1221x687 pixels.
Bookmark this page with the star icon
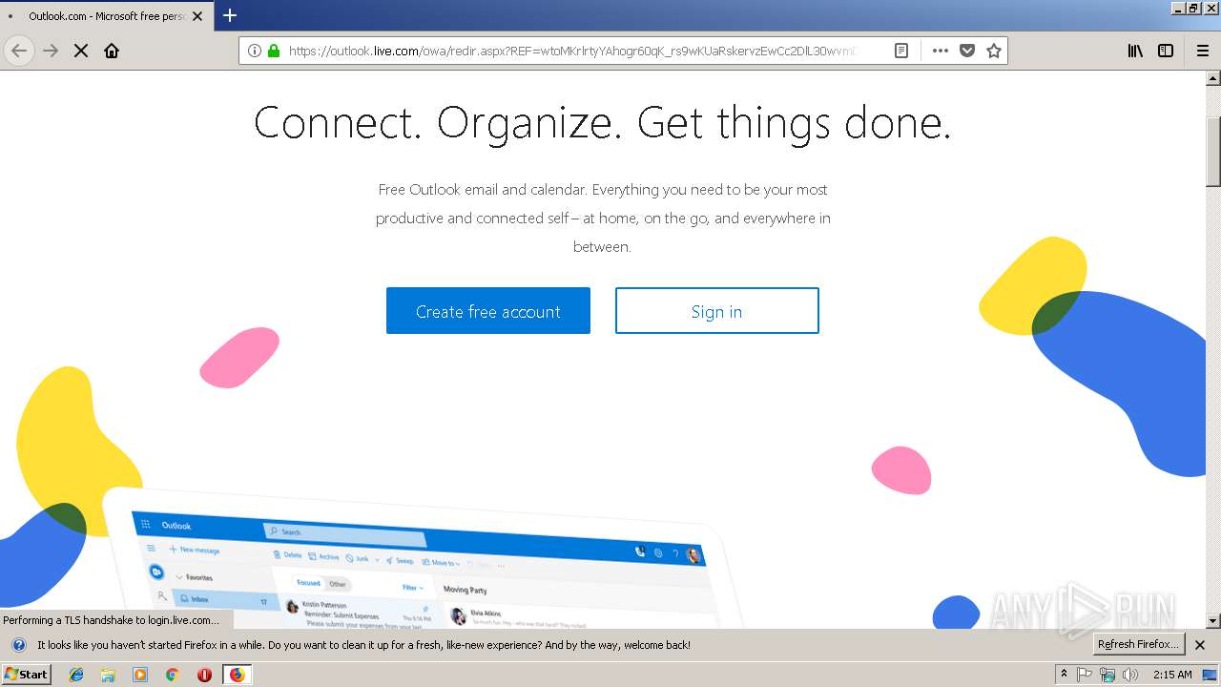point(994,51)
